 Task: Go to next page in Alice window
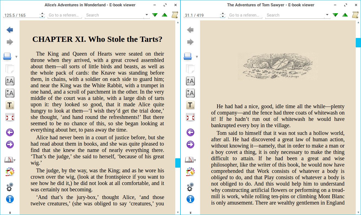10,145
